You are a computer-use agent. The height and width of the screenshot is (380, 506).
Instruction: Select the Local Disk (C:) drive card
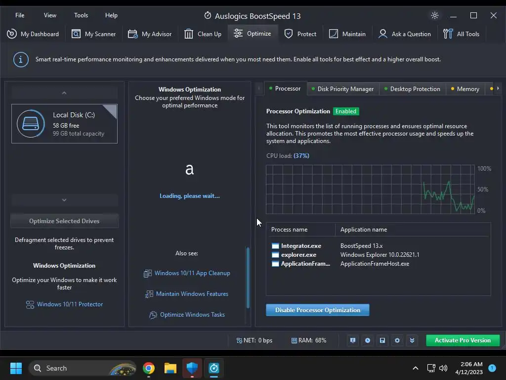click(x=64, y=124)
